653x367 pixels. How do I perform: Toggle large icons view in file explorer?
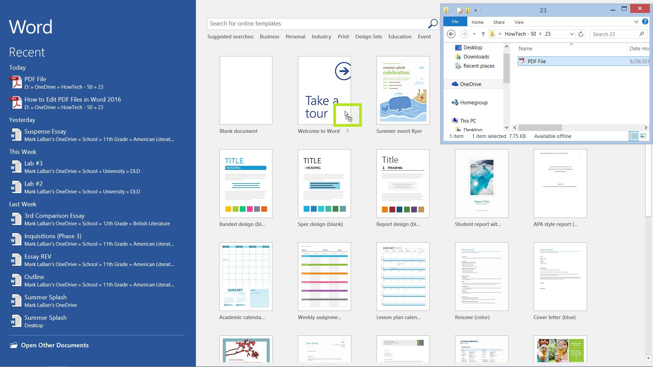point(644,136)
